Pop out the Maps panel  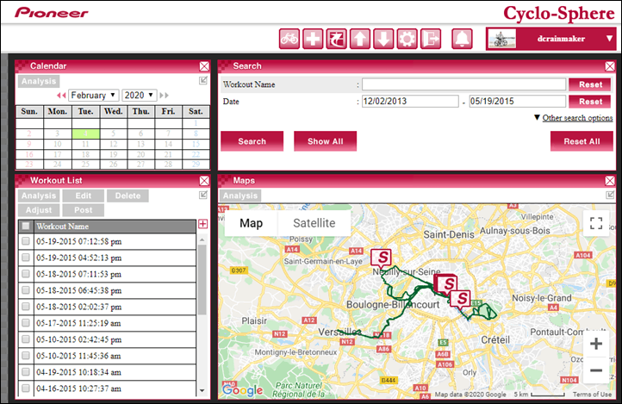pos(610,195)
